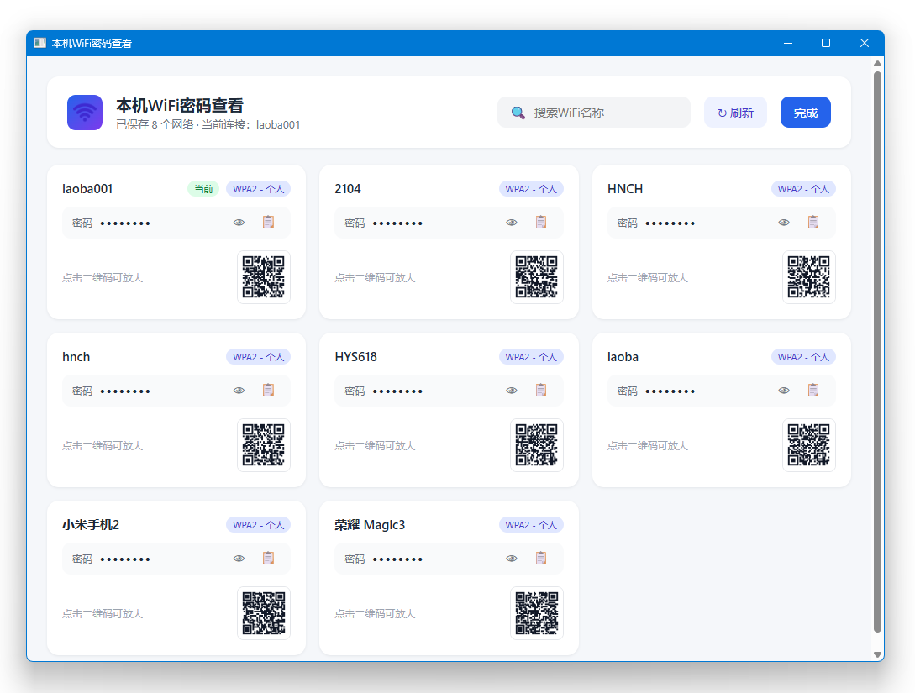Click the blue 完成 button
Screen dimensions: 915x693
click(x=805, y=112)
